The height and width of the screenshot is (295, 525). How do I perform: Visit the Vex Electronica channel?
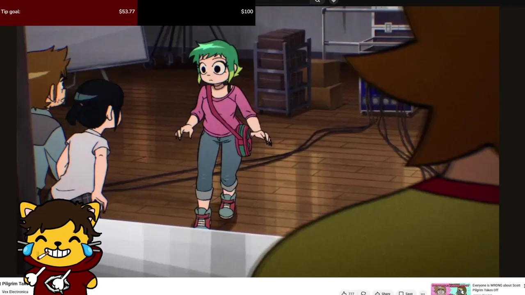pos(15,292)
